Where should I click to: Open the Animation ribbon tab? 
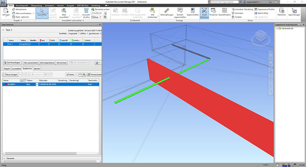[x=49, y=5]
